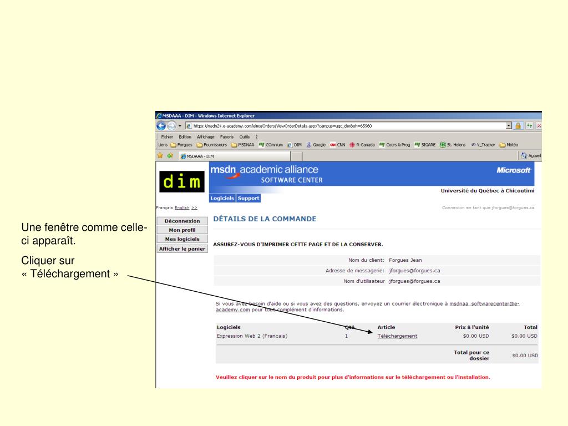Open the Cours & Prog bookmark
The image size is (568, 426).
click(394, 145)
